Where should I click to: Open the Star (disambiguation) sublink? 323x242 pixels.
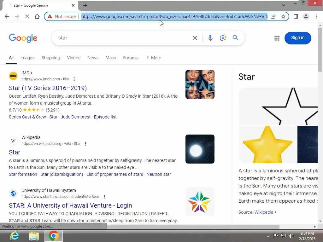[x=62, y=174]
